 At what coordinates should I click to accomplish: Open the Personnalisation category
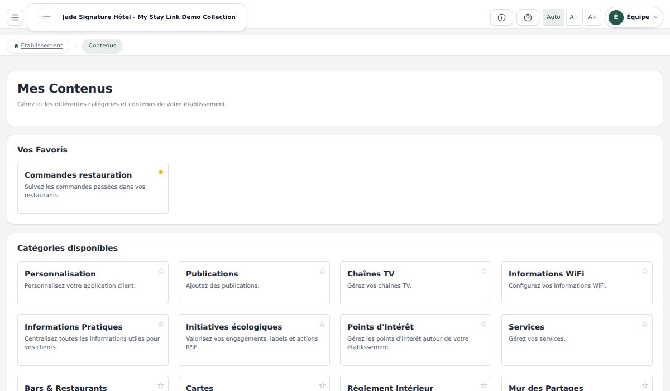click(x=93, y=283)
